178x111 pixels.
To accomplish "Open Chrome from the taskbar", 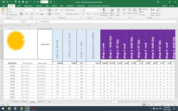I will tap(21, 108).
